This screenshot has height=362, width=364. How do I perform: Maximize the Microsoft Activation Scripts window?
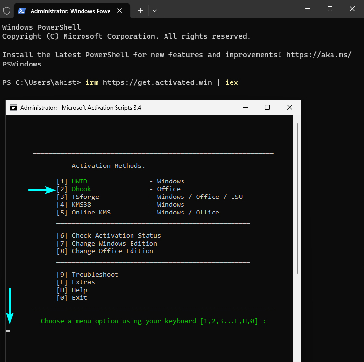click(267, 107)
